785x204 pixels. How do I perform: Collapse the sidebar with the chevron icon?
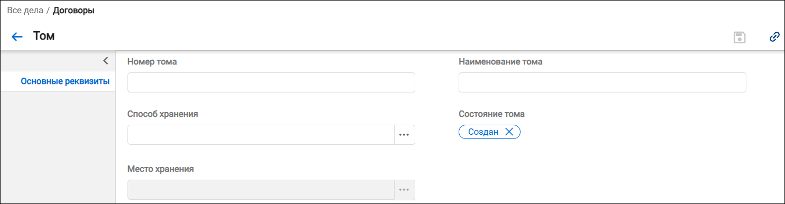pyautogui.click(x=106, y=60)
